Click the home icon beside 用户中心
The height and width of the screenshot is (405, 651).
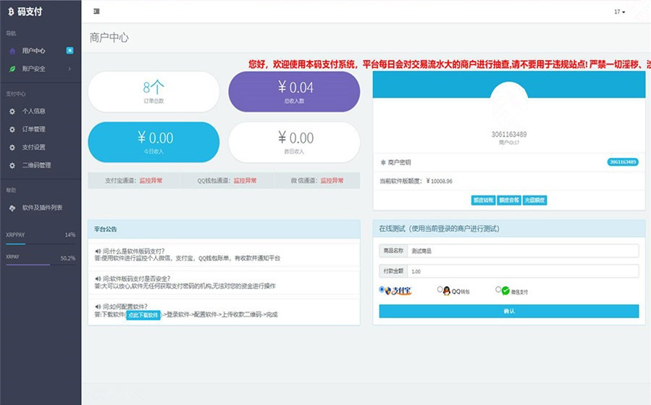(x=12, y=51)
